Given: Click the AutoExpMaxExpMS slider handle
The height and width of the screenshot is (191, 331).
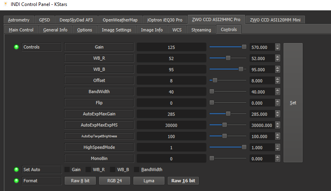Looking at the screenshot, I should pos(225,125).
